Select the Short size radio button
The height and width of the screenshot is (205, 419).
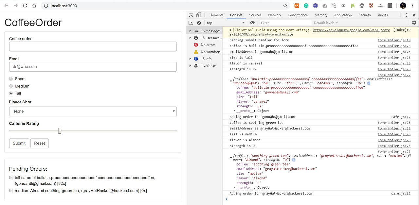coord(11,79)
